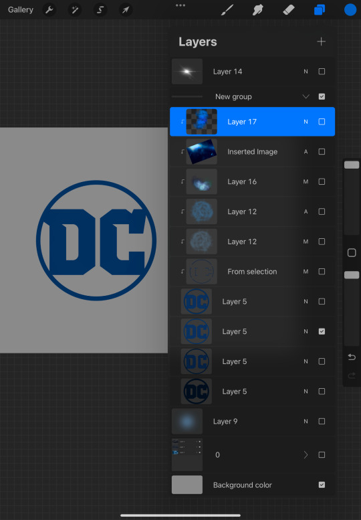Tap group 0 thumbnail
This screenshot has width=361, height=520.
(x=187, y=454)
